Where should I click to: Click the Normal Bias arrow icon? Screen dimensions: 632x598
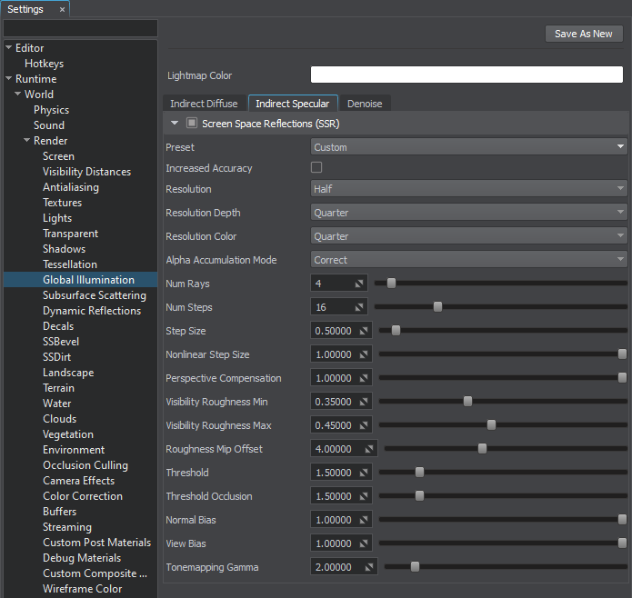(x=364, y=520)
